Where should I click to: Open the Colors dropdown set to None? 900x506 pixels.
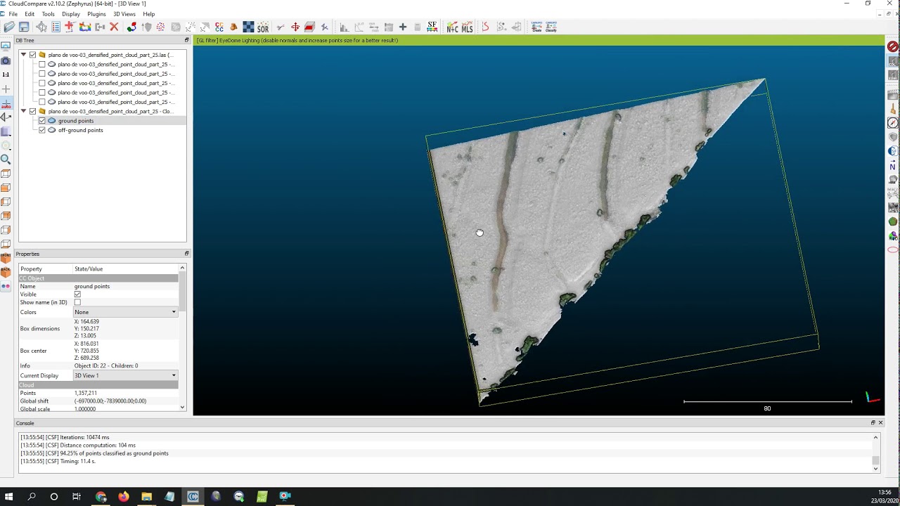point(125,312)
